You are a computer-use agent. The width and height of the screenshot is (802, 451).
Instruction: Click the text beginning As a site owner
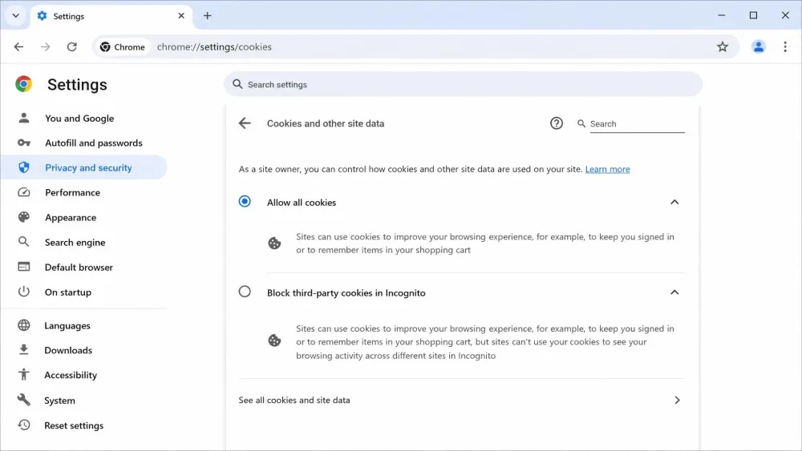click(411, 169)
